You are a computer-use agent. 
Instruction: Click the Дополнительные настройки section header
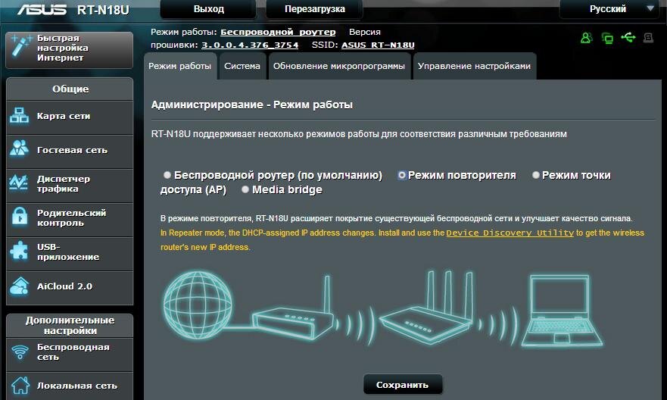70,326
